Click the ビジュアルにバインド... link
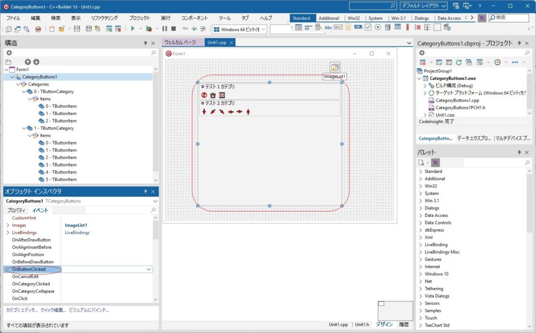Screen dimensions: 536x333 pos(89,310)
